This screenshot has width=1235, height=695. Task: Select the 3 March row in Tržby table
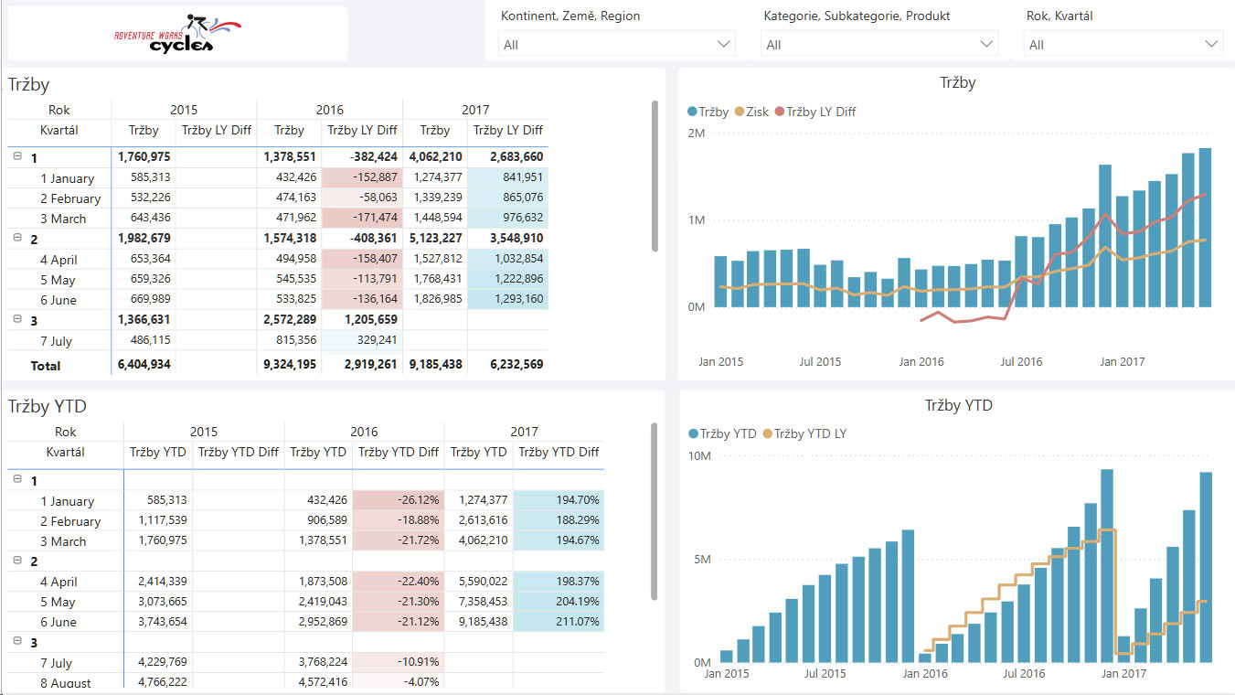click(x=278, y=218)
